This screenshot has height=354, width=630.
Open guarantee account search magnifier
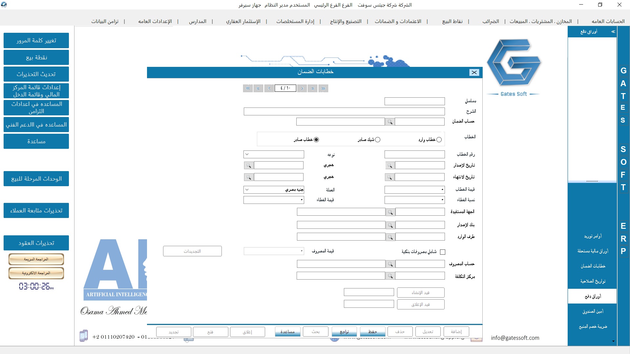pyautogui.click(x=390, y=122)
